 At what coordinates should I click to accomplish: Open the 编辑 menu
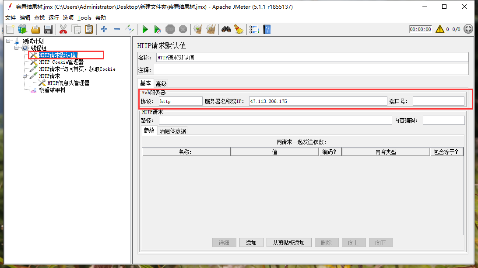[25, 18]
